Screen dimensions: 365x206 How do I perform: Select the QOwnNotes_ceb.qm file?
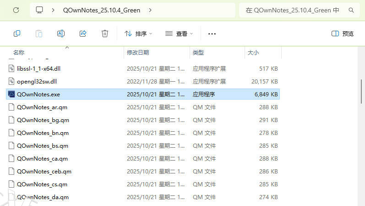click(44, 172)
